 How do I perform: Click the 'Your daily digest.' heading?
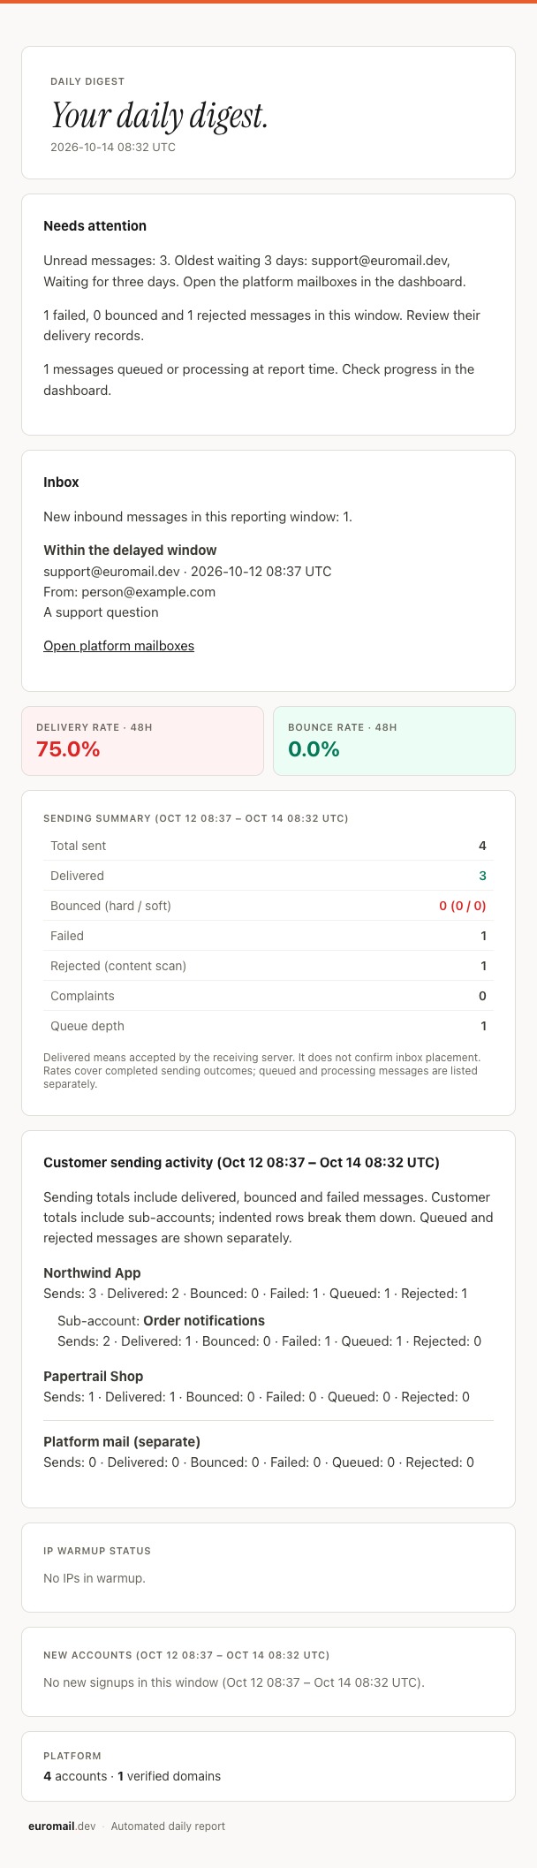click(x=159, y=116)
